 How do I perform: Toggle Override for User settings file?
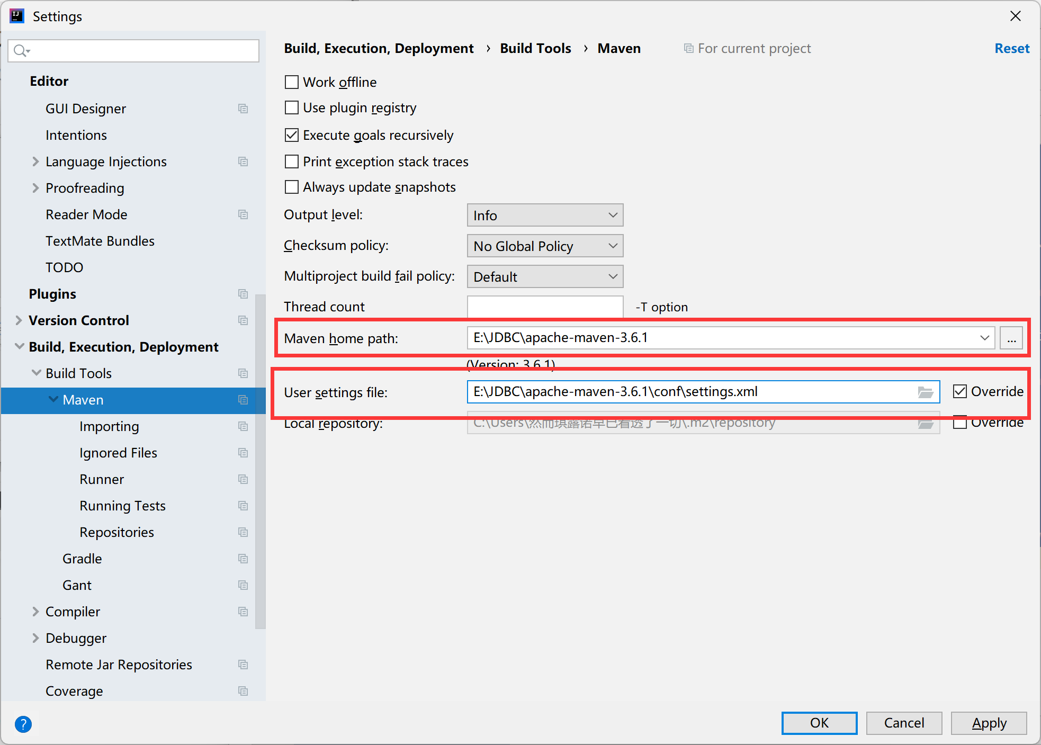click(x=960, y=391)
